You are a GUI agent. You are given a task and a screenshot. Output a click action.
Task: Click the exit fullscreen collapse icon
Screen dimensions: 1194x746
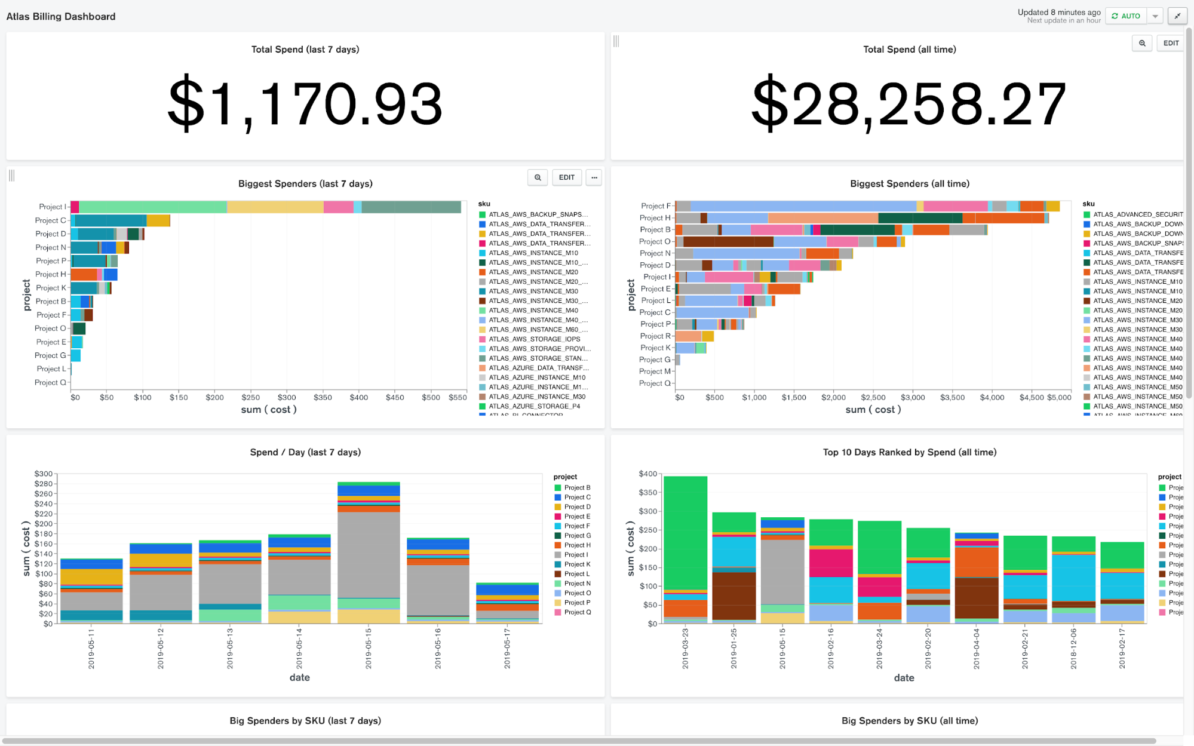pyautogui.click(x=1177, y=16)
